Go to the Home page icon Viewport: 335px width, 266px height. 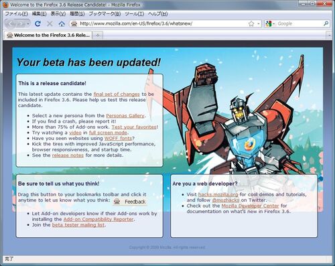pos(62,23)
